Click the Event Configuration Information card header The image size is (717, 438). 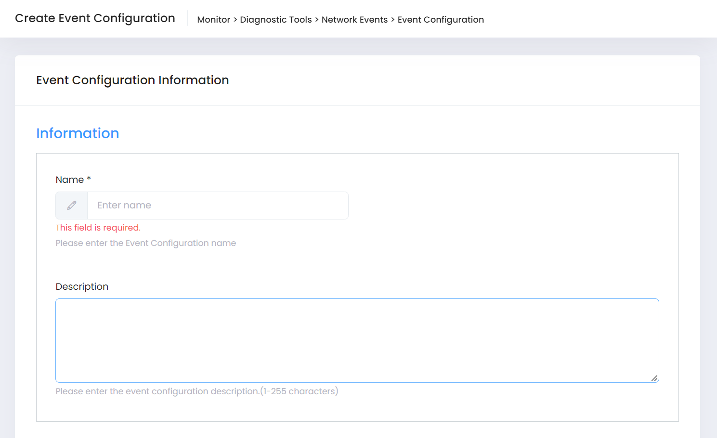[132, 80]
